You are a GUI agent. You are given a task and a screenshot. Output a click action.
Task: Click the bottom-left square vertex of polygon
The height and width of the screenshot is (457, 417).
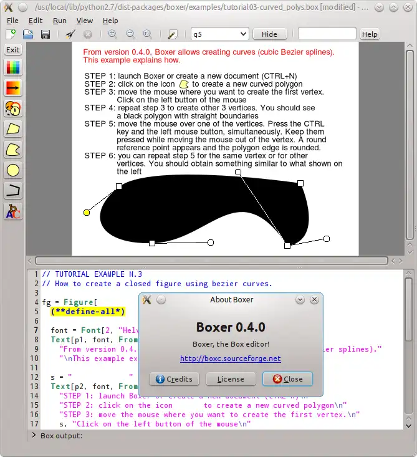(152, 243)
